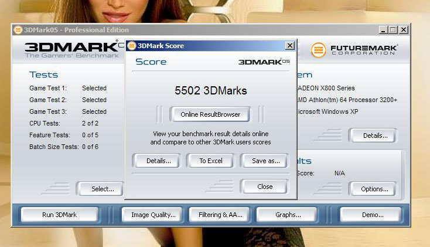The width and height of the screenshot is (430, 247).
Task: Open the Graphs window
Action: point(288,215)
